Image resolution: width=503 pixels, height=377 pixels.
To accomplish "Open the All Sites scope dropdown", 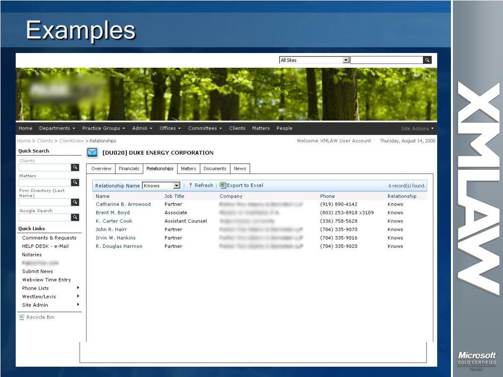I will tap(346, 60).
